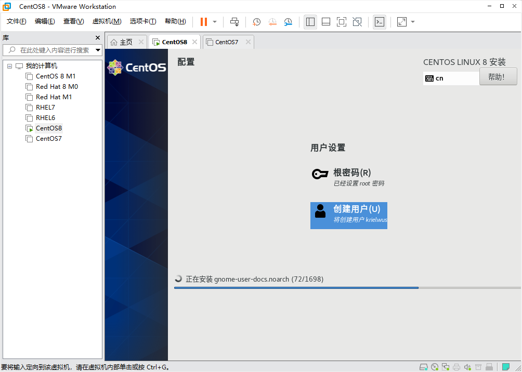This screenshot has height=372, width=522.
Task: Close the CentOS8 tab
Action: click(x=195, y=42)
